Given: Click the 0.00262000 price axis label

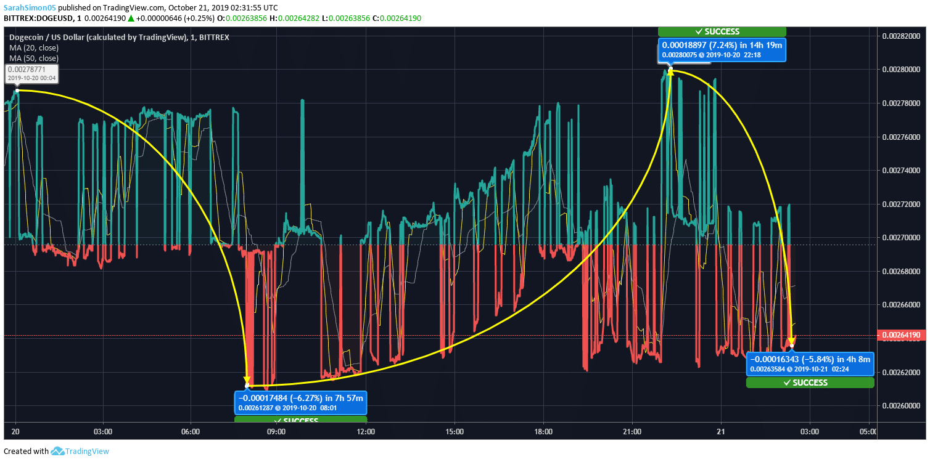Looking at the screenshot, I should [902, 372].
